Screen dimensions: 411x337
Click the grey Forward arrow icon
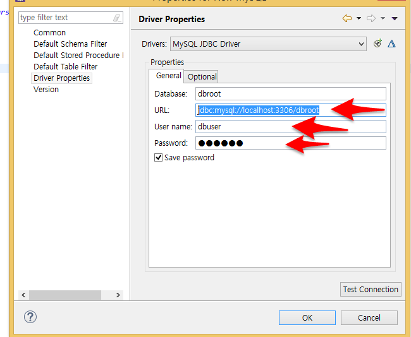pos(371,18)
